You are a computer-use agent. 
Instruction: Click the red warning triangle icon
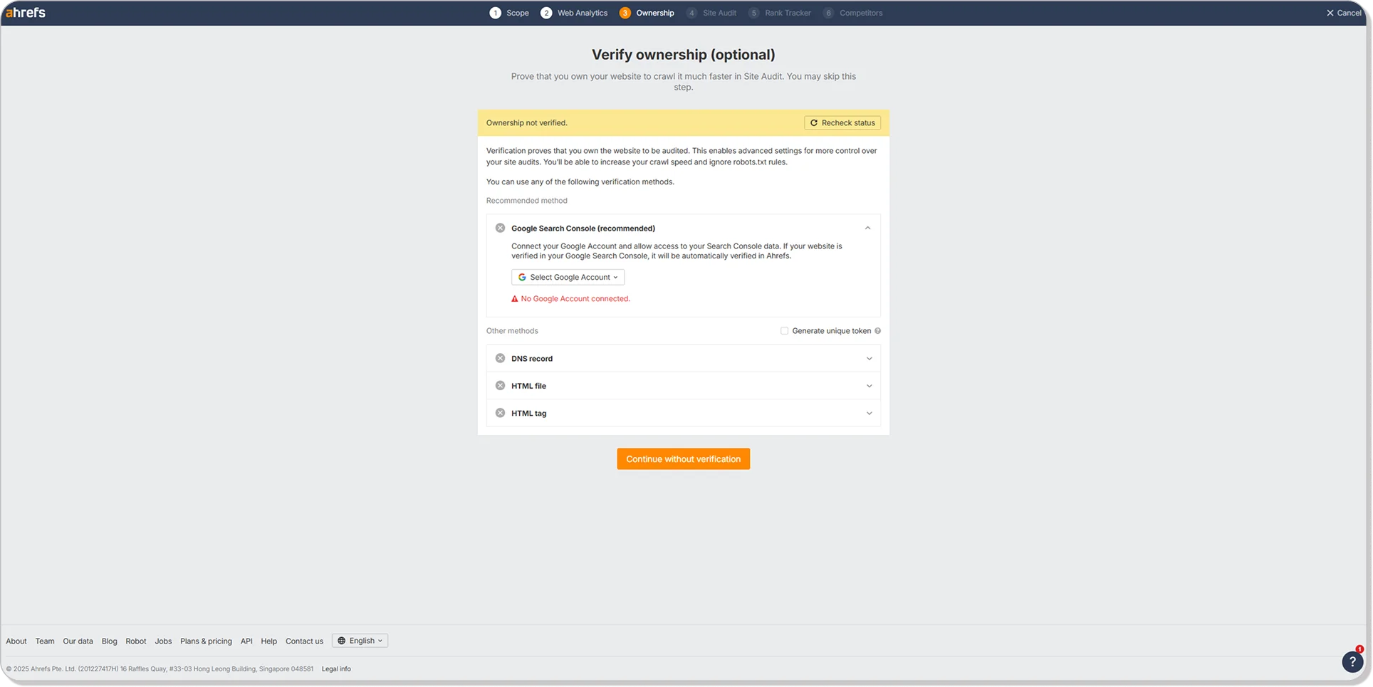[x=515, y=299]
